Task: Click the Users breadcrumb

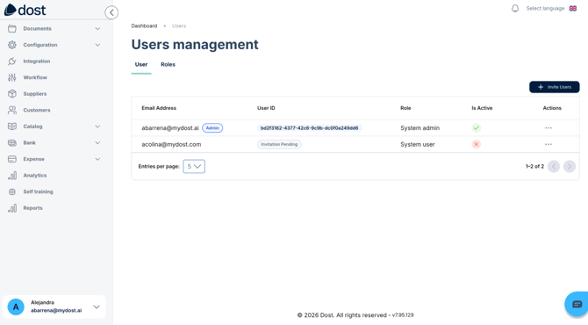Action: 179,25
